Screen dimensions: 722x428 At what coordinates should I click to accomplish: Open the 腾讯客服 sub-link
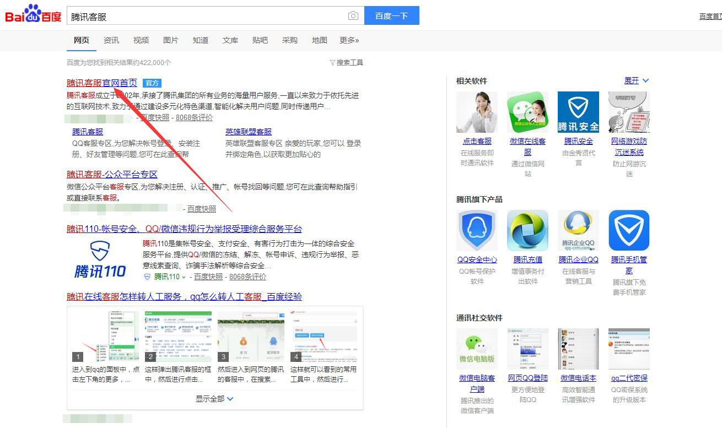coord(88,132)
